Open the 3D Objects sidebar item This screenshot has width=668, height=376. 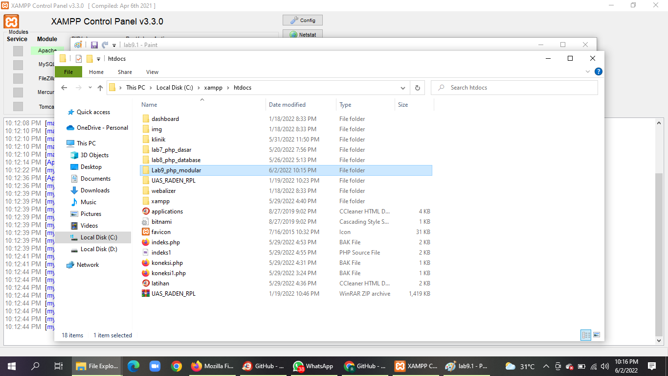point(94,155)
